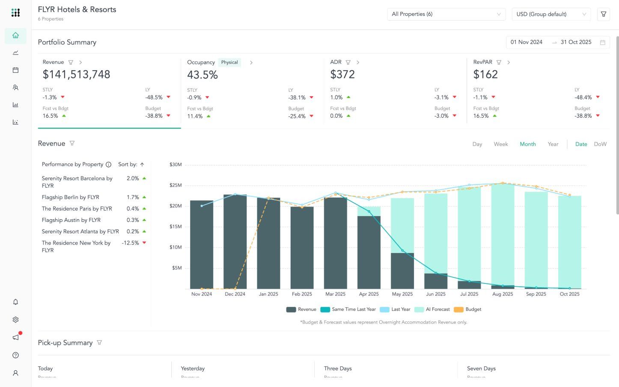Click the AI Forecast legend color swatch

[x=419, y=310]
